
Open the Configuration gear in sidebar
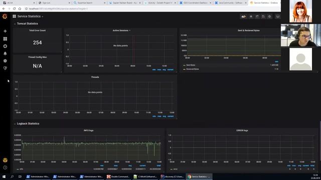[x=5, y=61]
